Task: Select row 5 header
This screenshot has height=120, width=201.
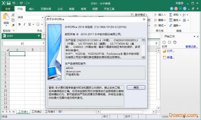Action: pyautogui.click(x=5, y=70)
